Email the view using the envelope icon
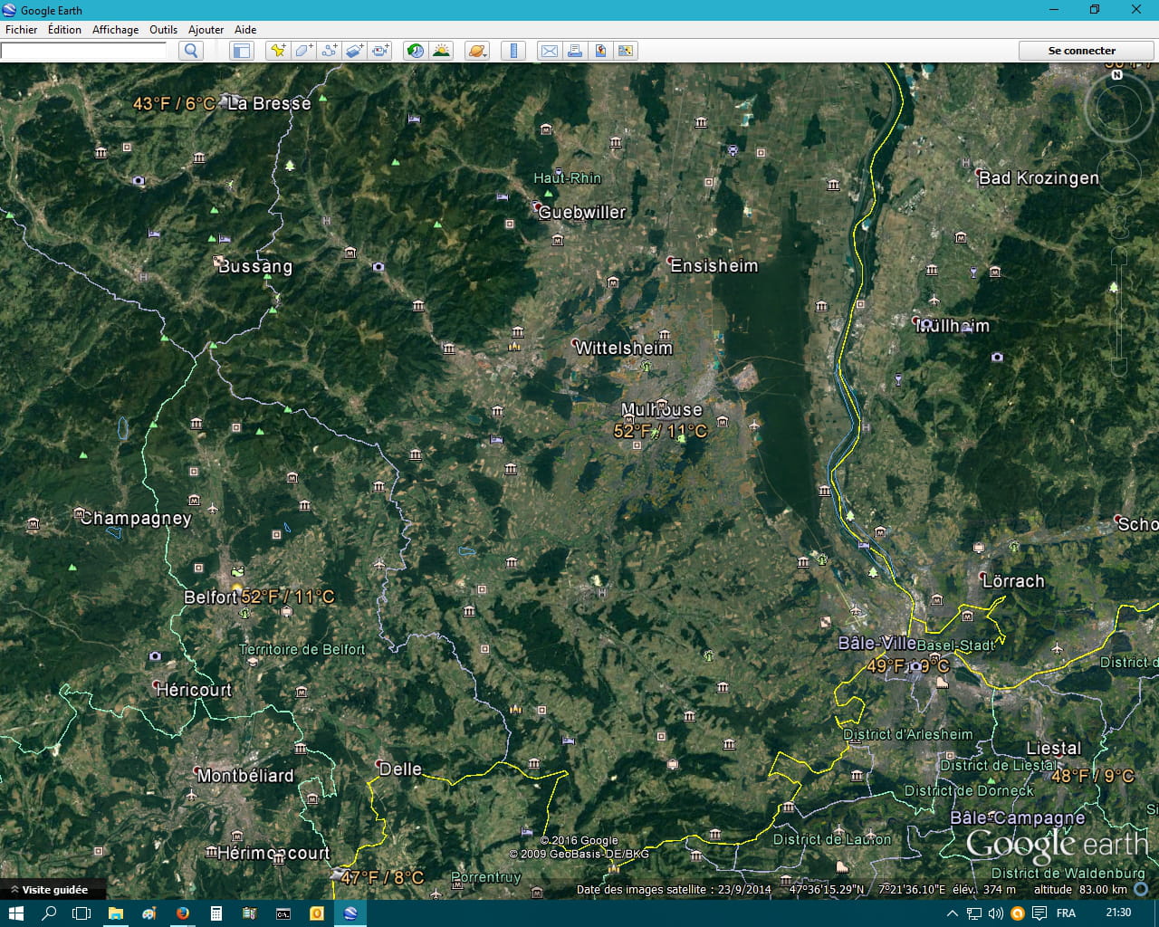 (x=549, y=51)
